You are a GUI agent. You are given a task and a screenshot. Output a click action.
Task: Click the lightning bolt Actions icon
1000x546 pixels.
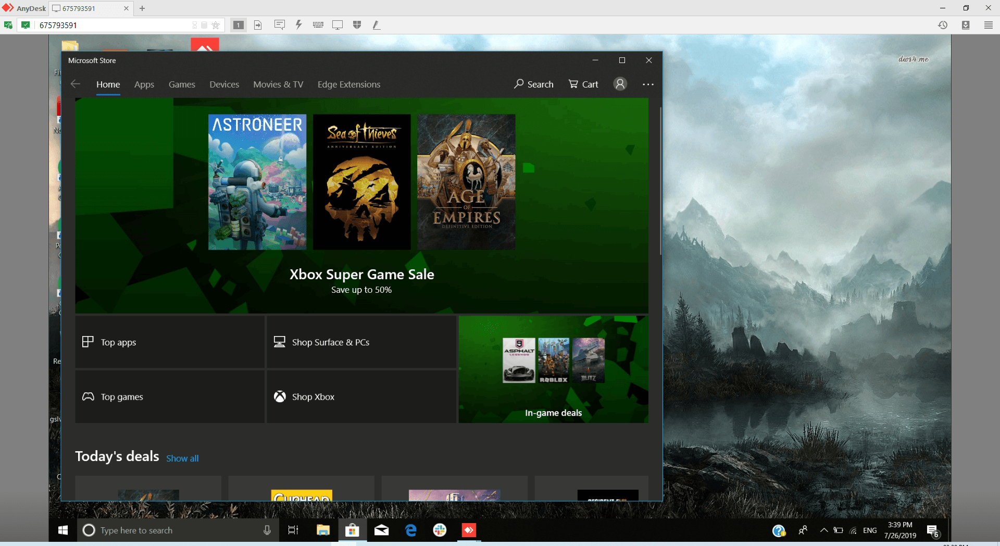[x=298, y=25]
